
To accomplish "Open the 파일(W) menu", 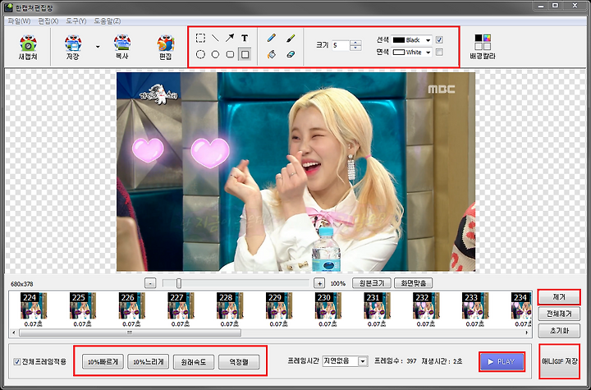I will 19,21.
